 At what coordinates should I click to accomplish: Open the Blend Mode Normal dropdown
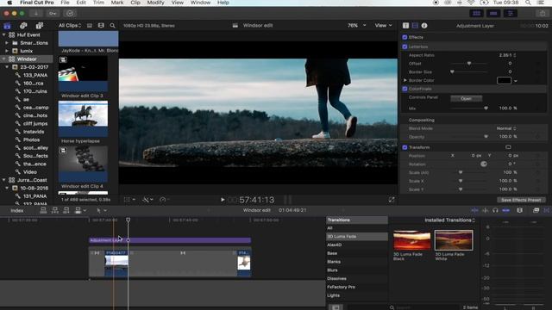point(506,128)
